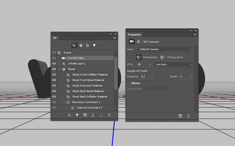Click the Coordinates icon in Properties
Screen dimensions: 235x146
pos(138,41)
